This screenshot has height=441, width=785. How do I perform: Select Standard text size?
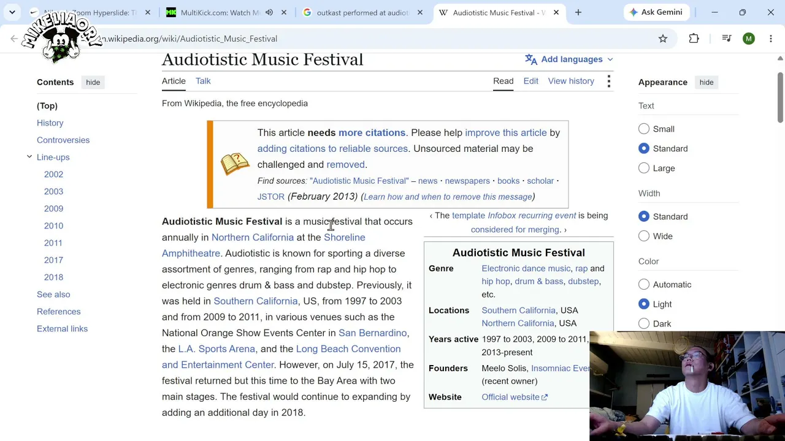click(644, 149)
